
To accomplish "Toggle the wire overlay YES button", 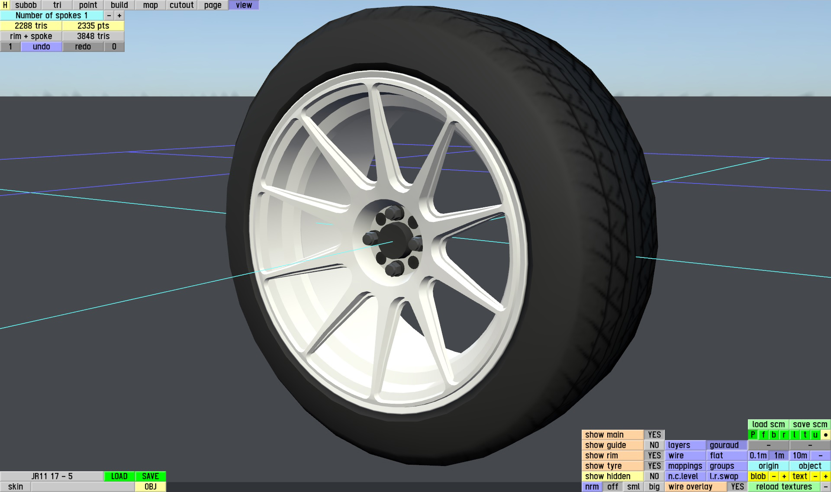I will pyautogui.click(x=737, y=487).
